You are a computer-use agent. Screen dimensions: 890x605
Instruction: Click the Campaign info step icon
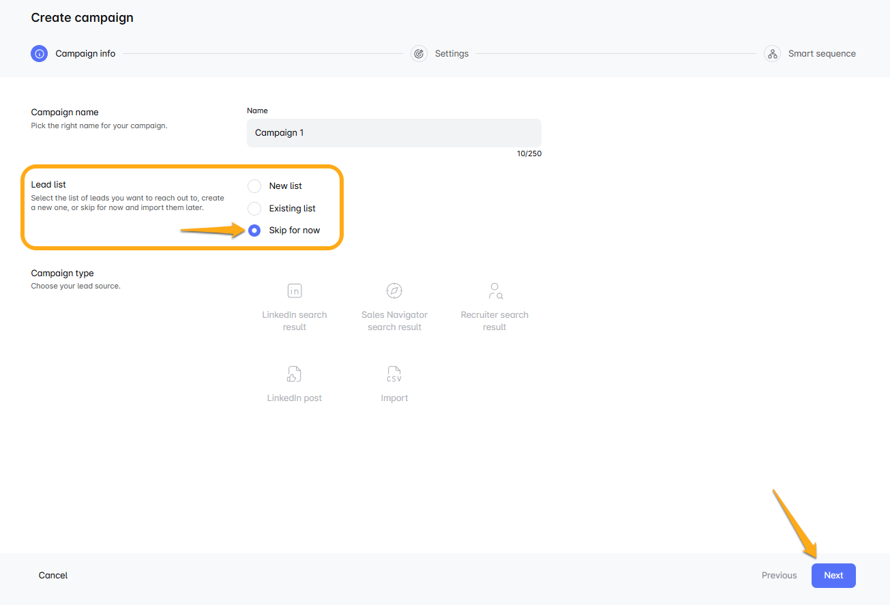39,54
